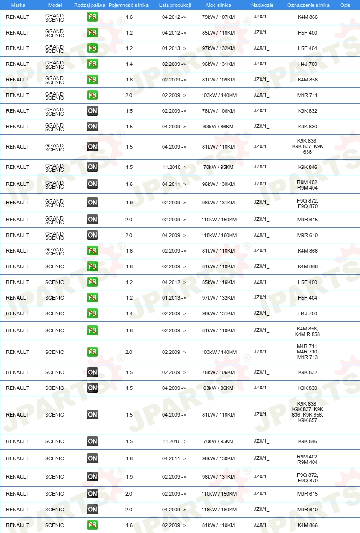Select PB fuel icon in Grand Scenic H5F 404 row
360x533 pixels.
(x=92, y=48)
